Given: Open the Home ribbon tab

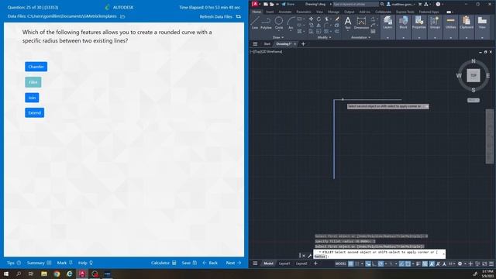Looking at the screenshot, I should 257,12.
